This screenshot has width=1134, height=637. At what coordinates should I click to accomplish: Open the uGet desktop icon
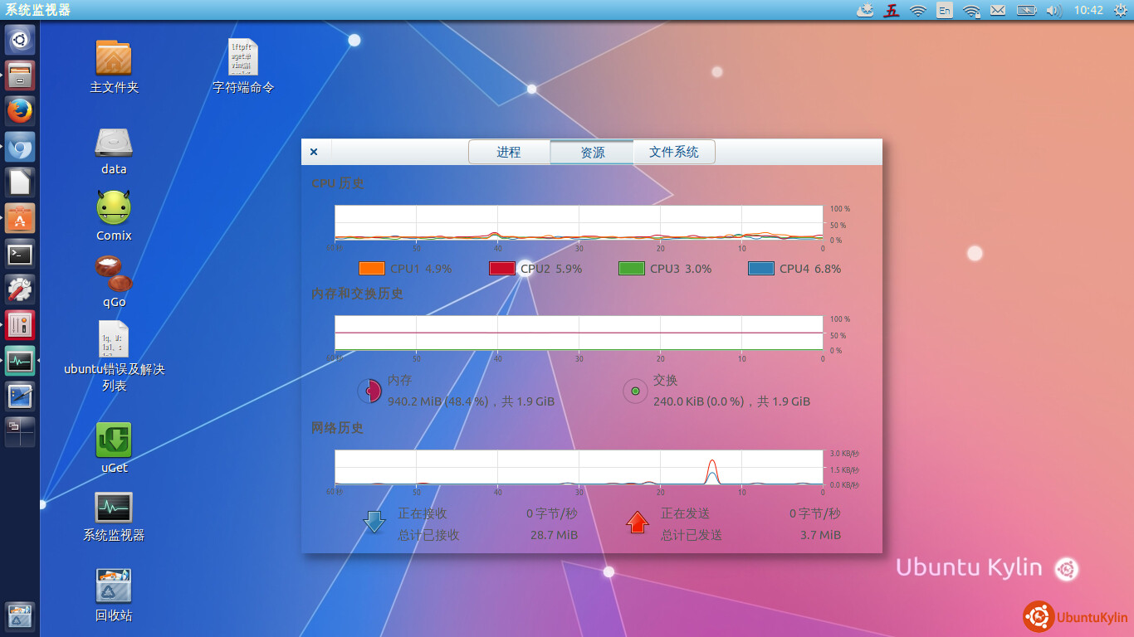click(114, 441)
